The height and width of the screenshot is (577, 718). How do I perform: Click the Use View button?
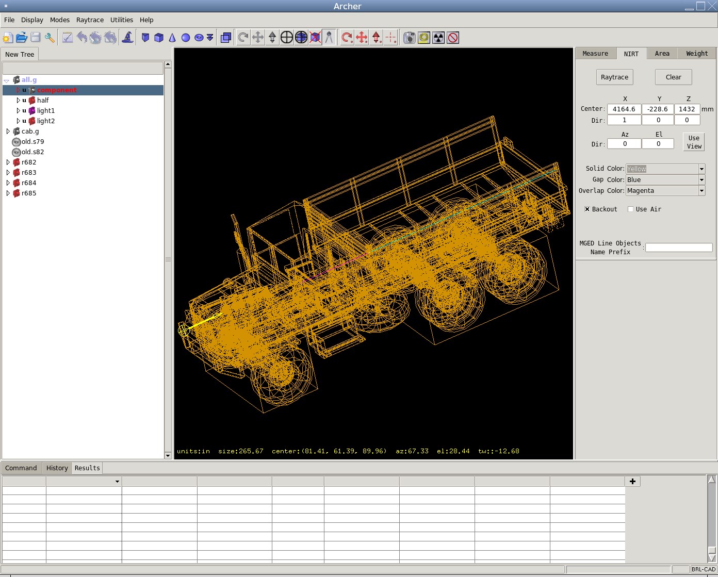click(694, 142)
